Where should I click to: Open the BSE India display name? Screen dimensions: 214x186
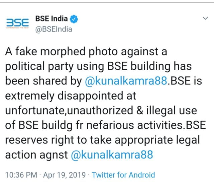(x=51, y=19)
